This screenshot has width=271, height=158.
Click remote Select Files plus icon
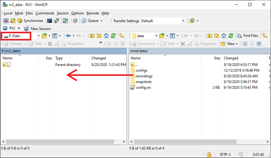coord(245,44)
